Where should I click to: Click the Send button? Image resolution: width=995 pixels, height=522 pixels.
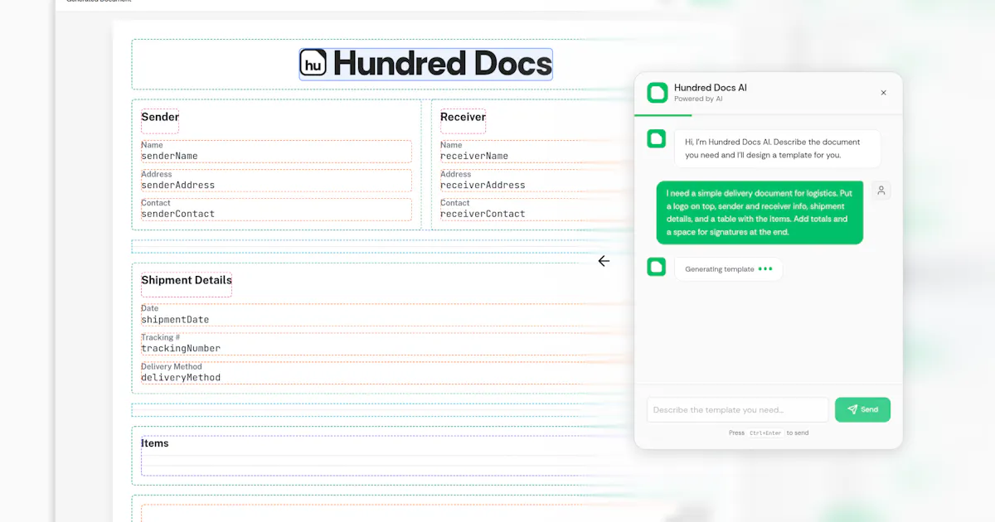[x=862, y=409]
